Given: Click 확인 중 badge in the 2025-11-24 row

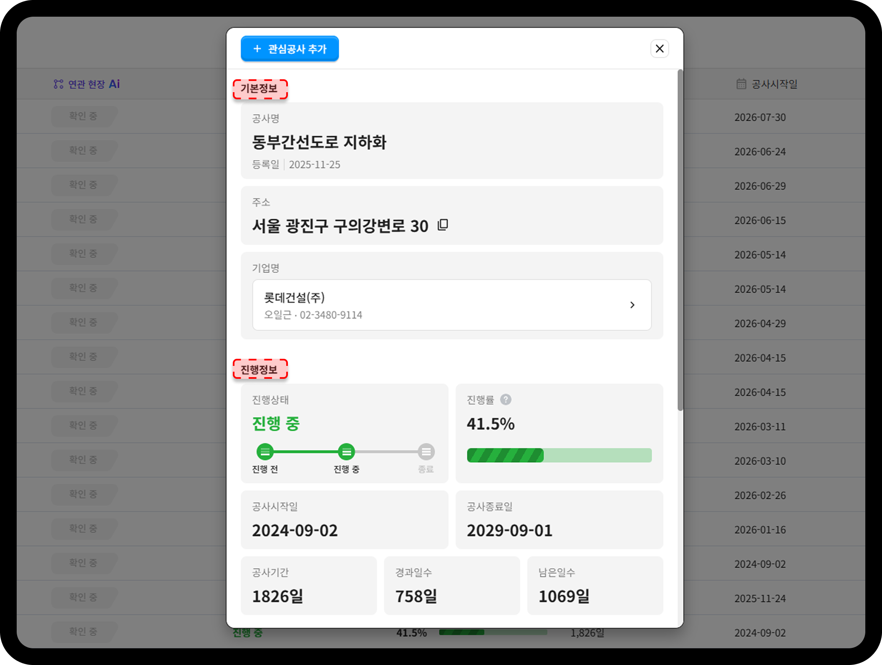Looking at the screenshot, I should [x=84, y=597].
